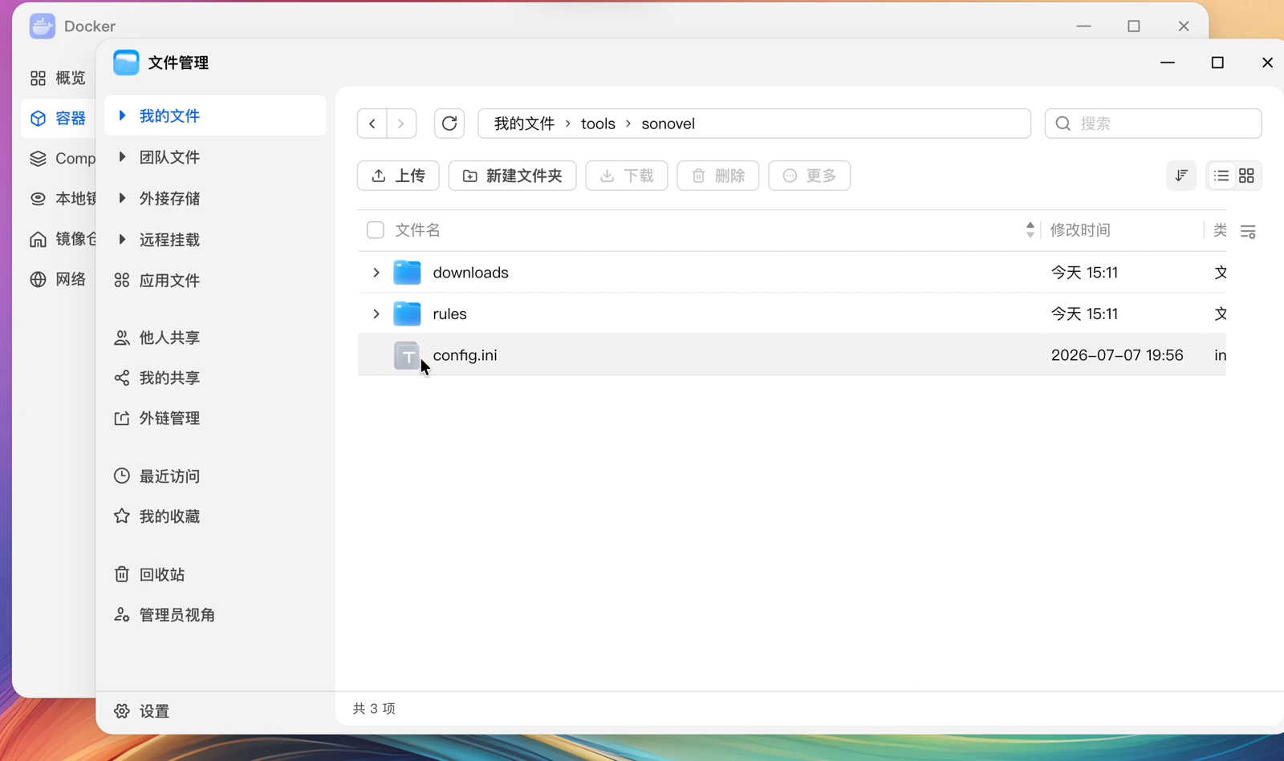Screen dimensions: 1284x761
Task: Open 网络 in the Docker window sidebar
Action: pos(58,279)
